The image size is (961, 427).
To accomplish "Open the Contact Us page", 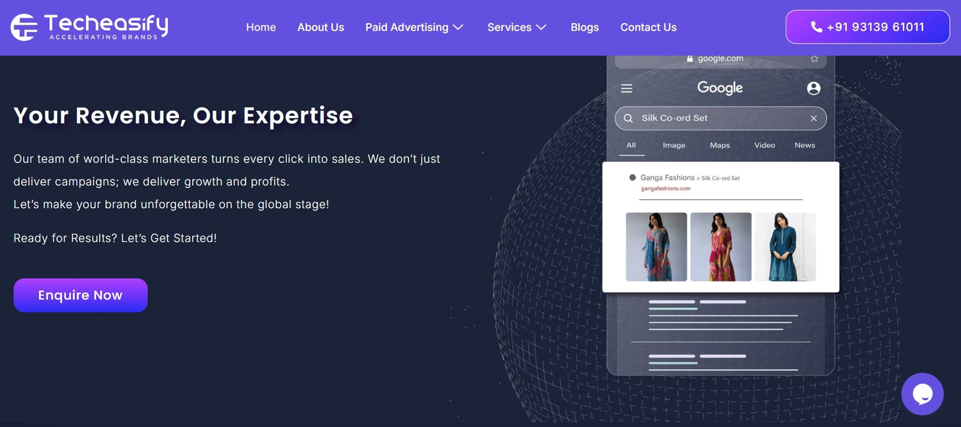I will pyautogui.click(x=648, y=28).
